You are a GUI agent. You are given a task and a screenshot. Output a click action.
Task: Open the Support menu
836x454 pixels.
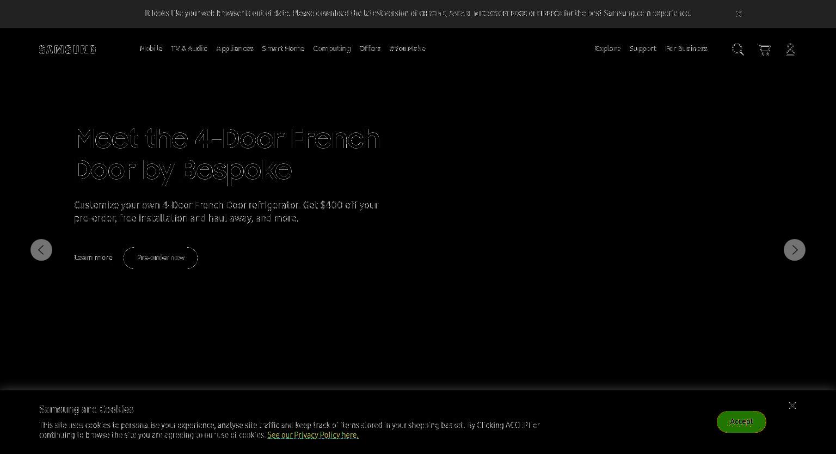tap(642, 48)
